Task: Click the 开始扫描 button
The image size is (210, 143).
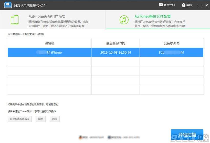Action: [187, 135]
